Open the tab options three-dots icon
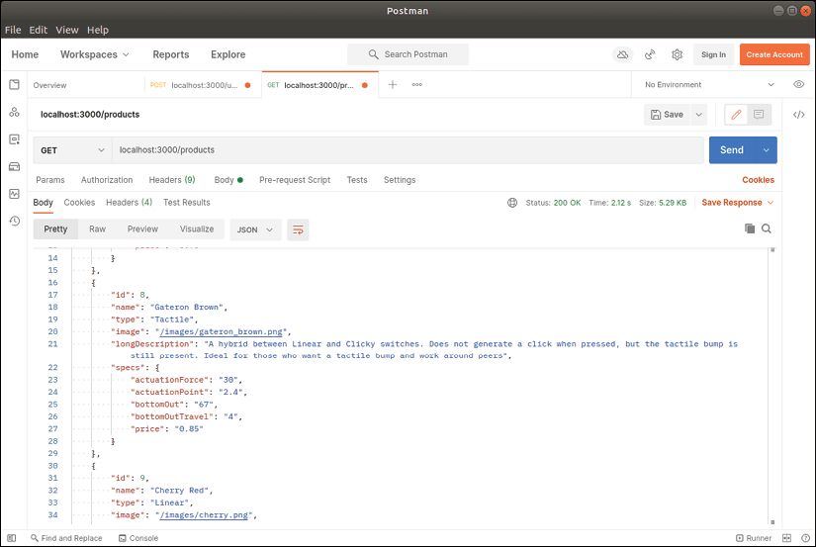 417,84
